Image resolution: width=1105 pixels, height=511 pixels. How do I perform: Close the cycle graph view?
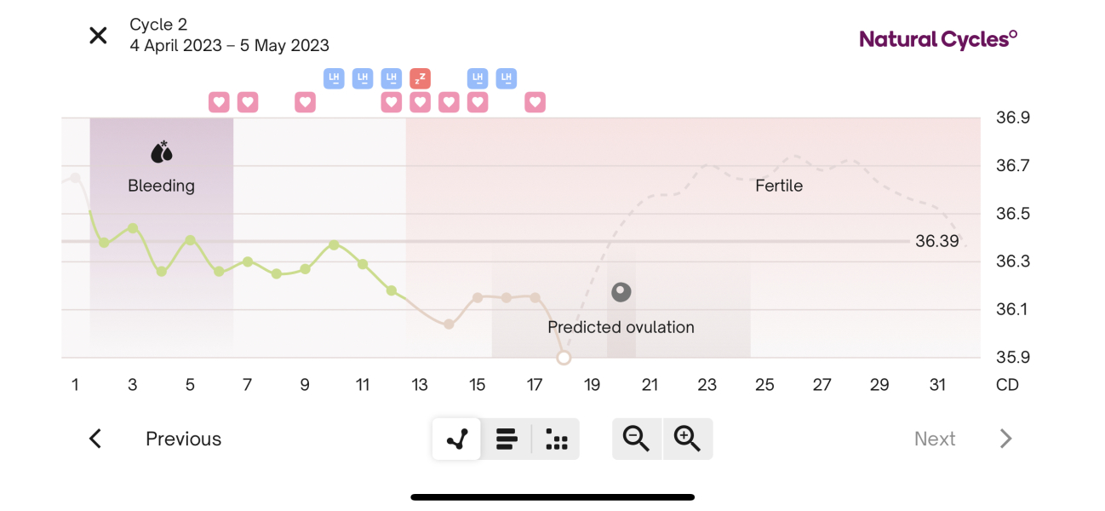click(x=99, y=36)
